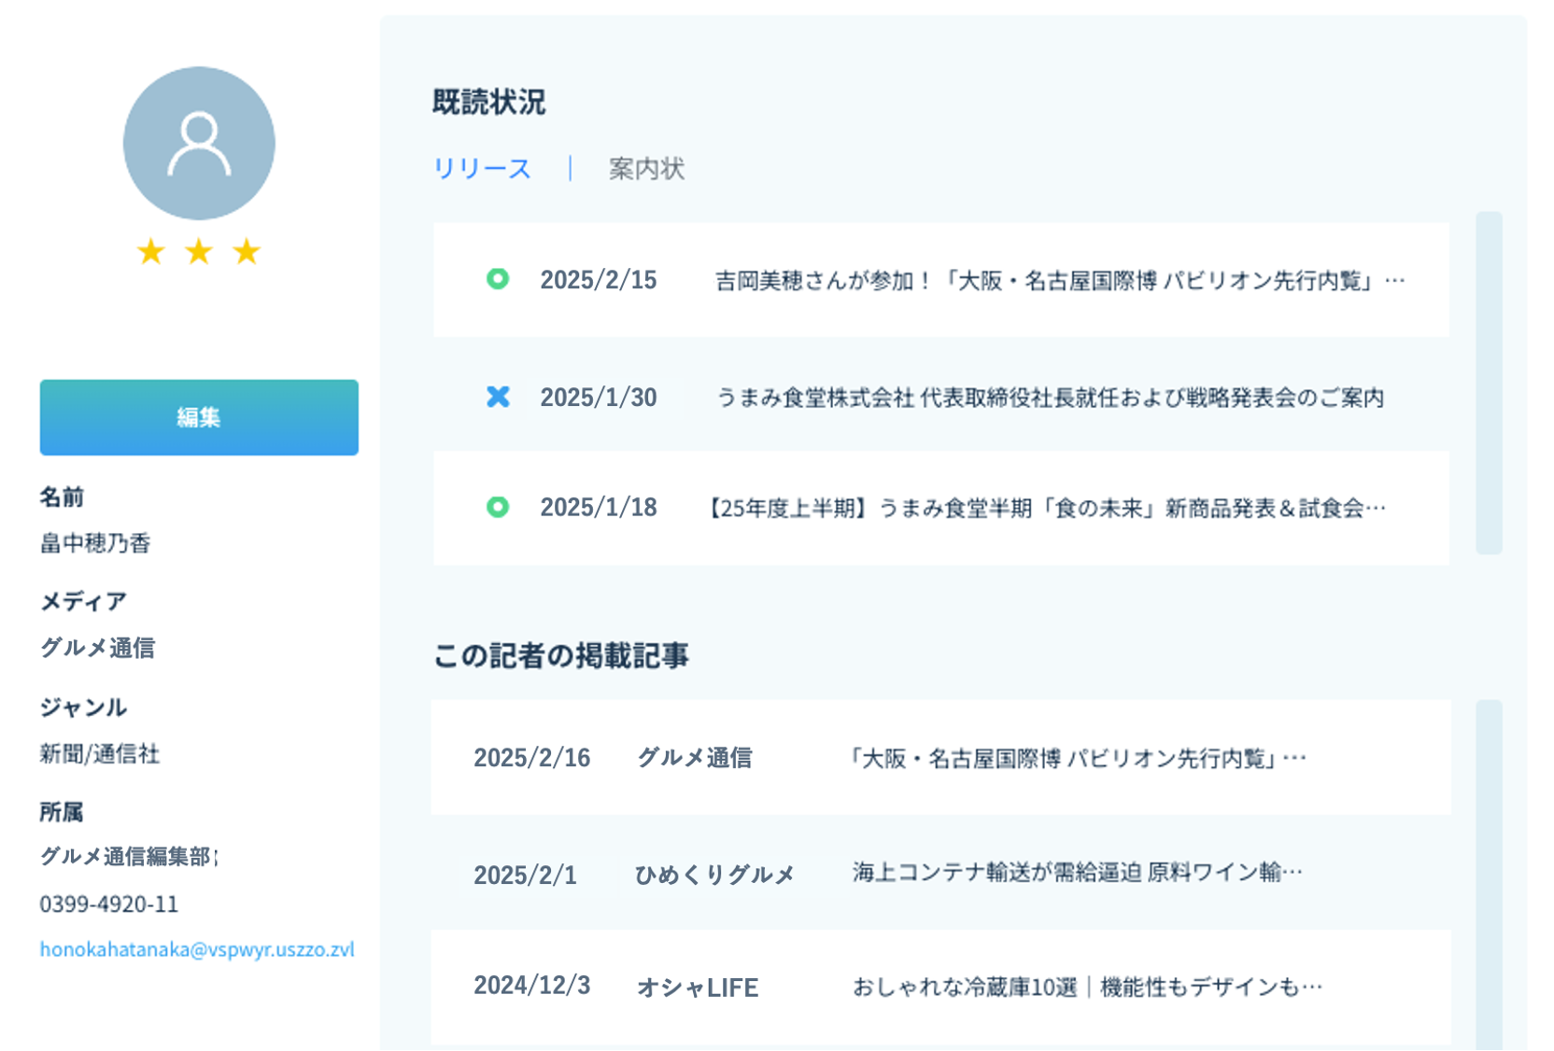Click the first gold rating star
Image resolution: width=1554 pixels, height=1051 pixels.
point(150,251)
